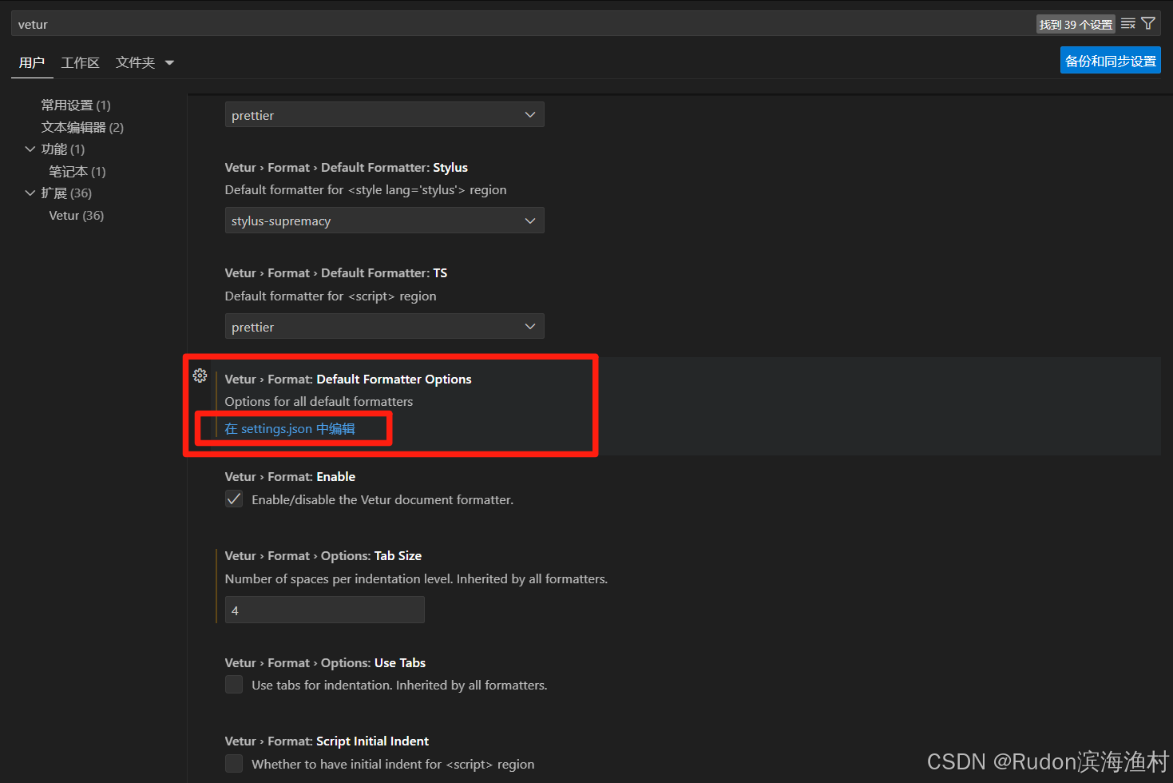This screenshot has width=1173, height=783.
Task: Open the stylus-supremacy formatter dropdown
Action: click(384, 221)
